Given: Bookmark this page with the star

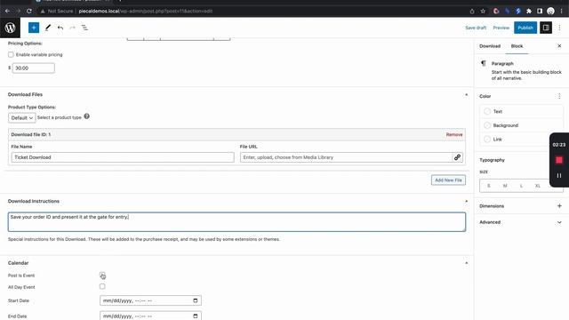Looking at the screenshot, I should click(483, 11).
